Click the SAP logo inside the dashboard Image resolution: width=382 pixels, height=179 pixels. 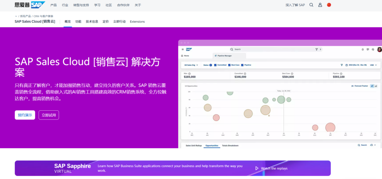189,49
